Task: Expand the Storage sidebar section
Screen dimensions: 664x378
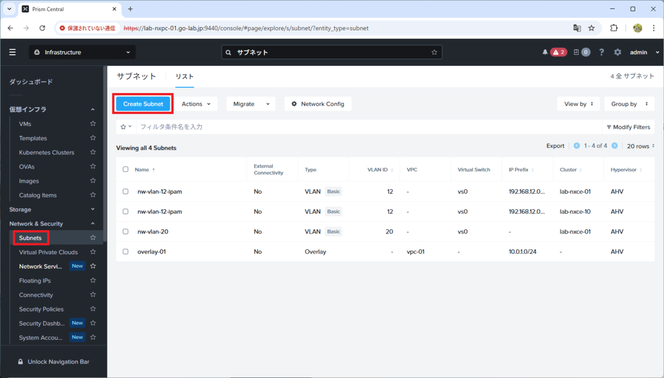Action: (52, 209)
